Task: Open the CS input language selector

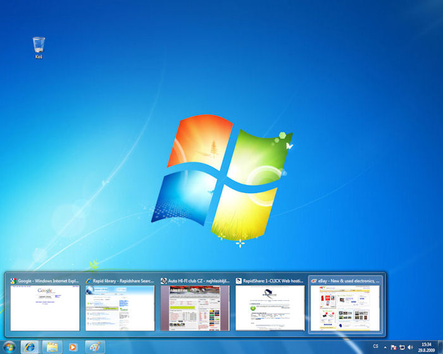Action: (x=375, y=347)
